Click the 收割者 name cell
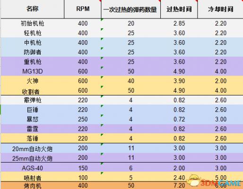This screenshot has width=243, height=189. (x=33, y=91)
